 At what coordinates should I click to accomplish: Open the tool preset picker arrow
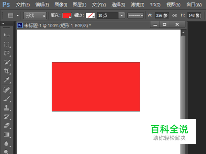(18, 16)
